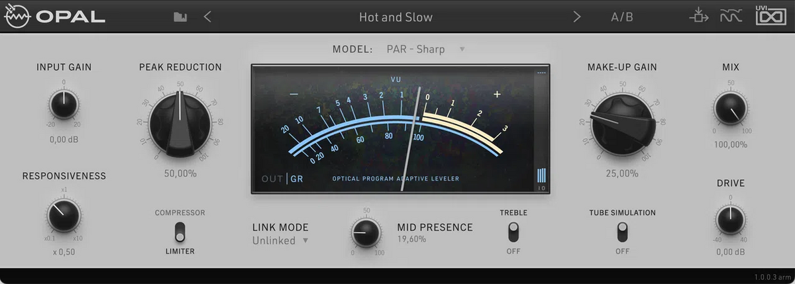Switch meter display to OUT
The height and width of the screenshot is (284, 795).
point(272,179)
